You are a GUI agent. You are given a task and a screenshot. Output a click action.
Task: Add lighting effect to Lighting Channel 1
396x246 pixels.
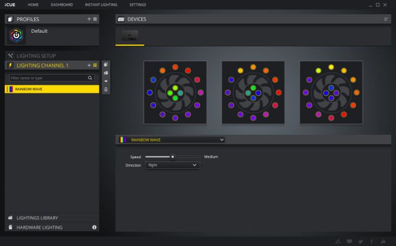pyautogui.click(x=89, y=66)
